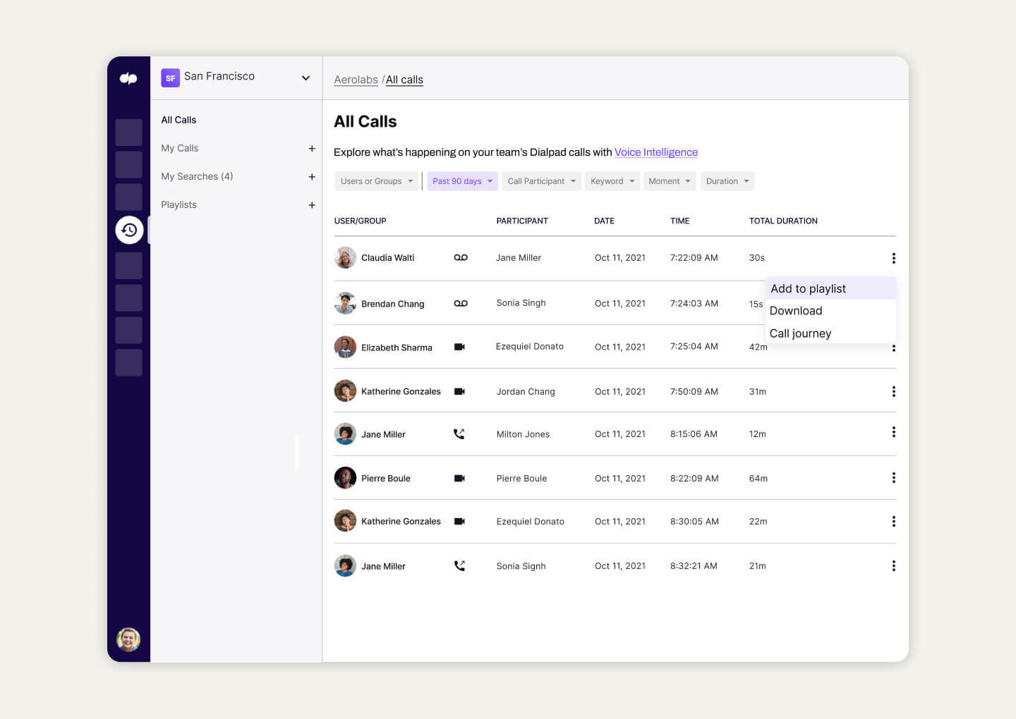Select Add to playlist from the menu
The width and height of the screenshot is (1016, 719).
coord(808,288)
